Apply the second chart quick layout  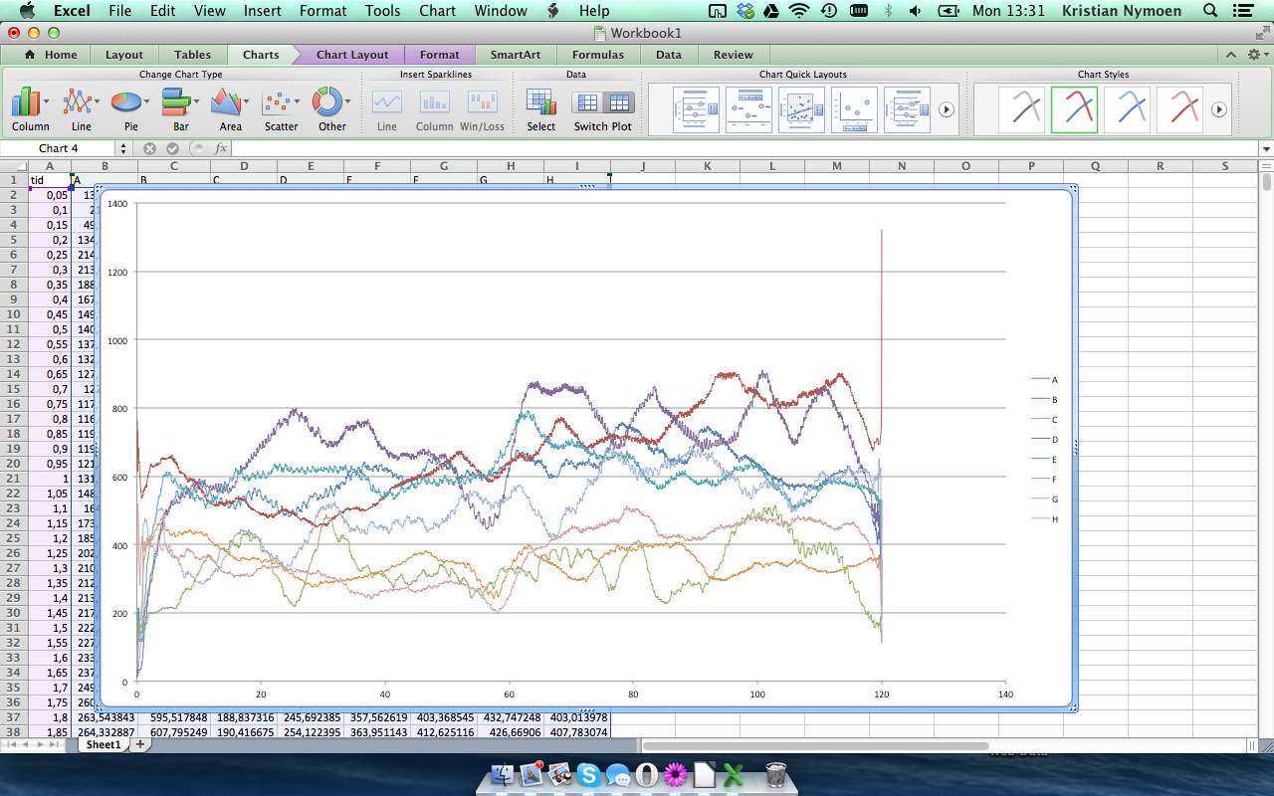(x=748, y=109)
